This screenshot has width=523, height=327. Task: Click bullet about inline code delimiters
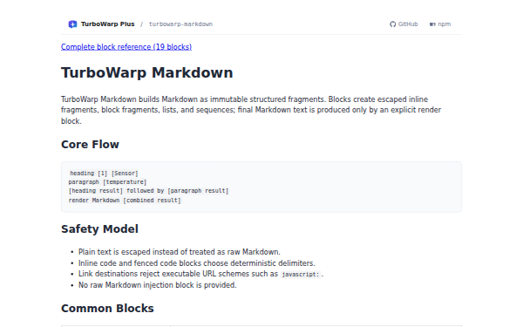click(197, 263)
